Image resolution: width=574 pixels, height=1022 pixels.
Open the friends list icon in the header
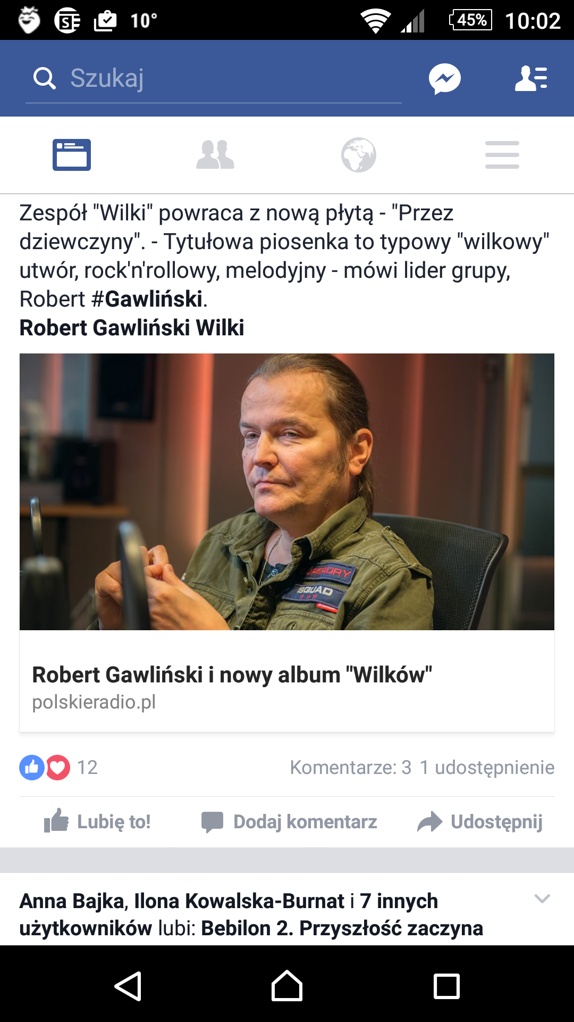click(x=531, y=79)
